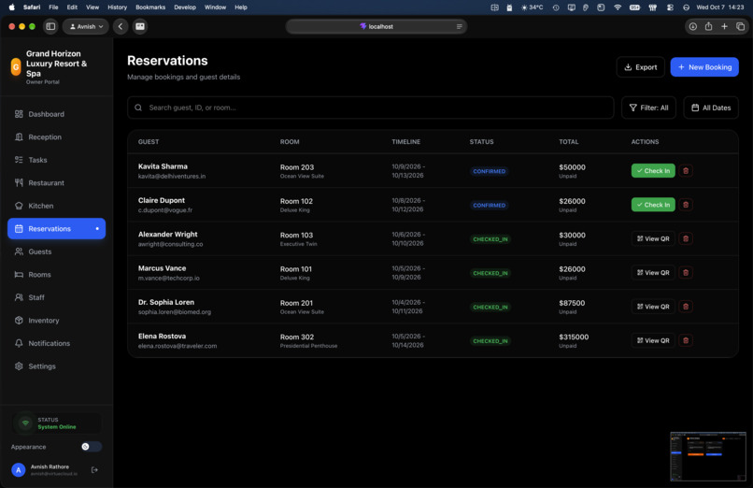Open the reader icon in address bar
Screen dimensions: 753x488
tap(459, 26)
